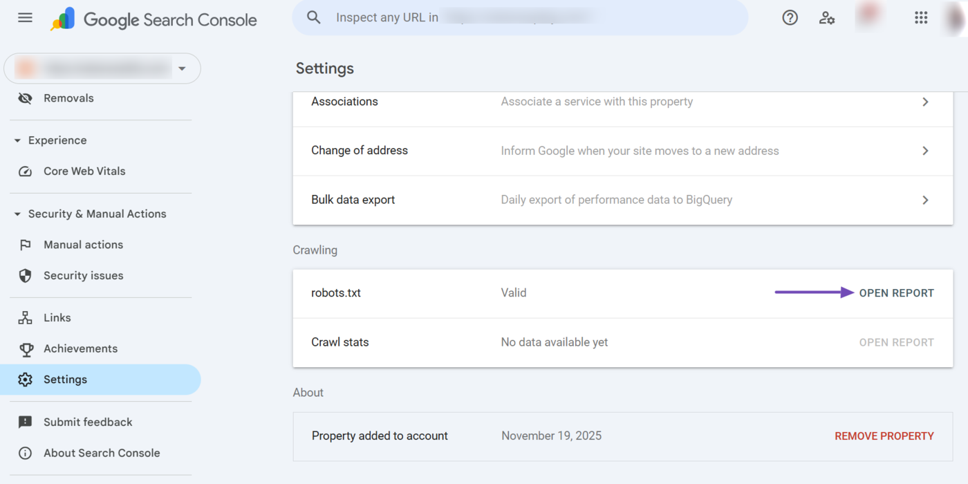
Task: Collapse the Experience section
Action: pyautogui.click(x=16, y=140)
